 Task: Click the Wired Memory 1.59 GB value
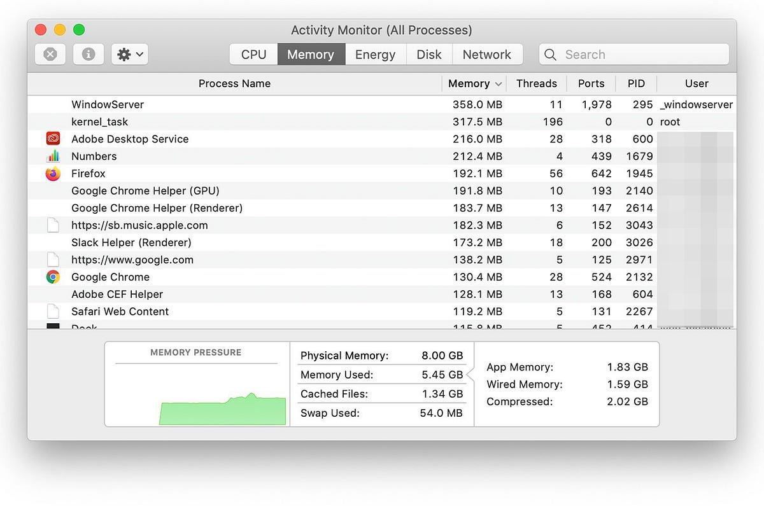pyautogui.click(x=627, y=384)
